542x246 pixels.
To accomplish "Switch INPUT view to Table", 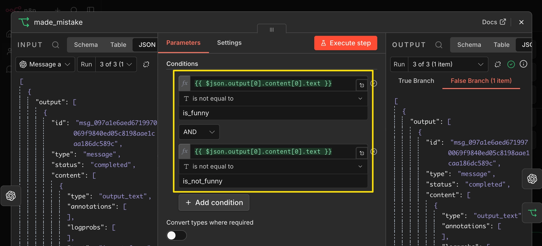I will 118,45.
